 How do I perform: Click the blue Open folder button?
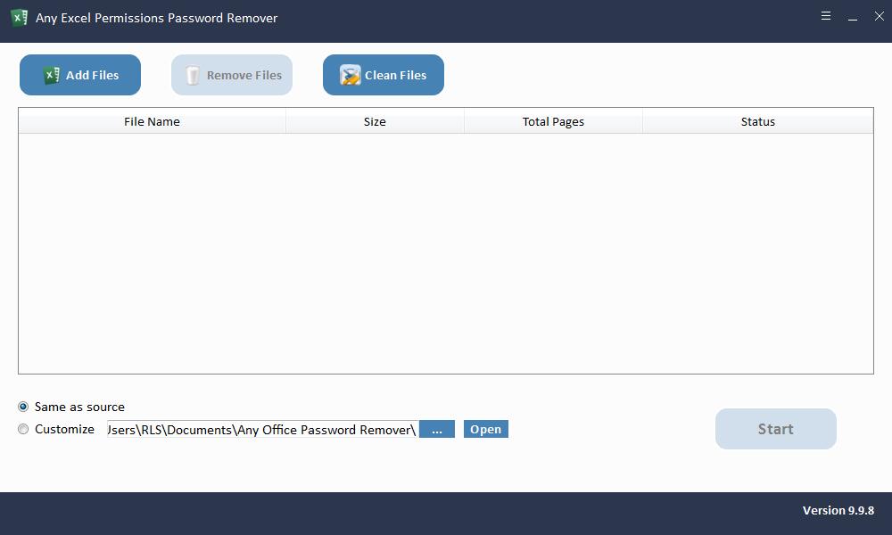click(x=485, y=429)
